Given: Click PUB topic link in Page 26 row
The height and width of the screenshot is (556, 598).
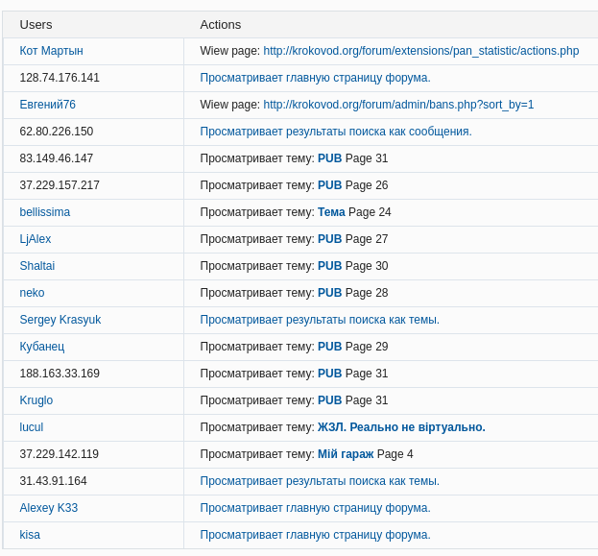Looking at the screenshot, I should 329,185.
